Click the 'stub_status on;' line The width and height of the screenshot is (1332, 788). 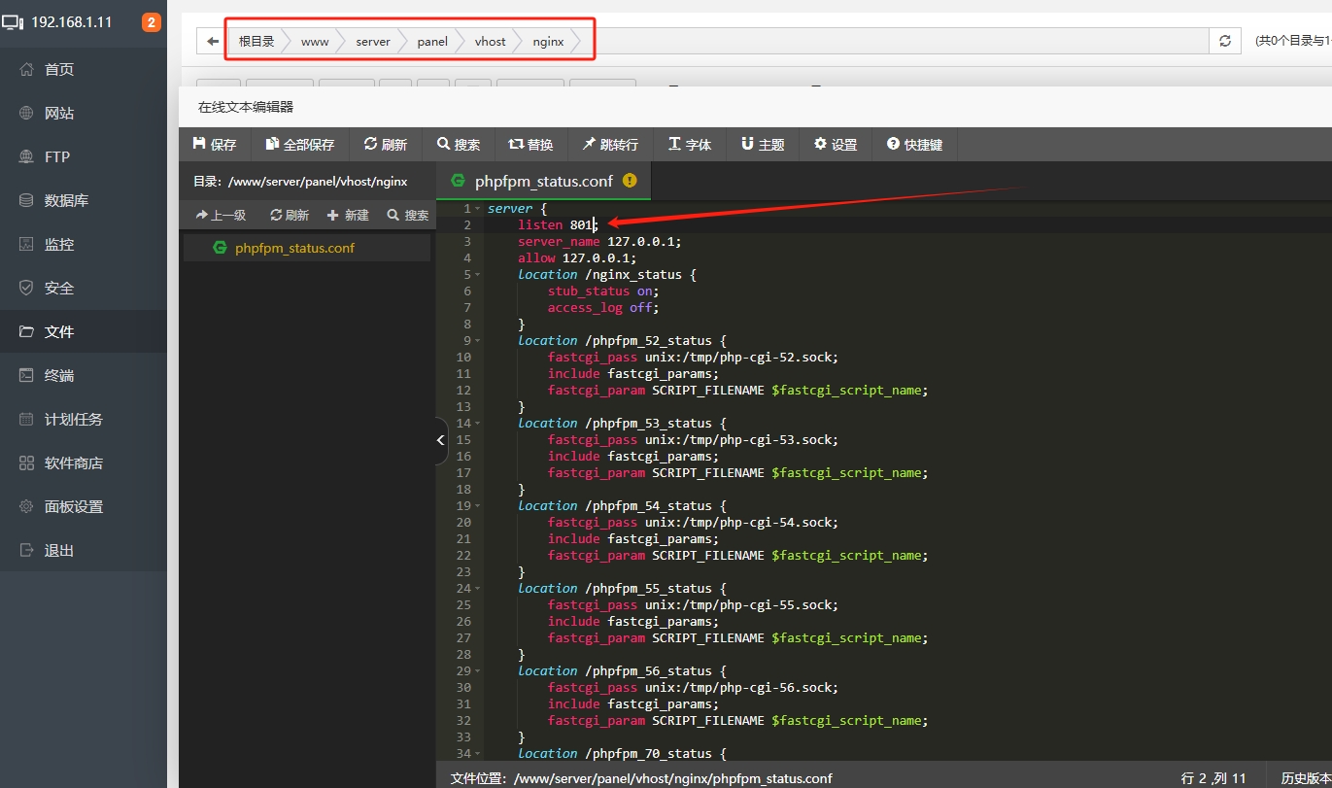603,291
